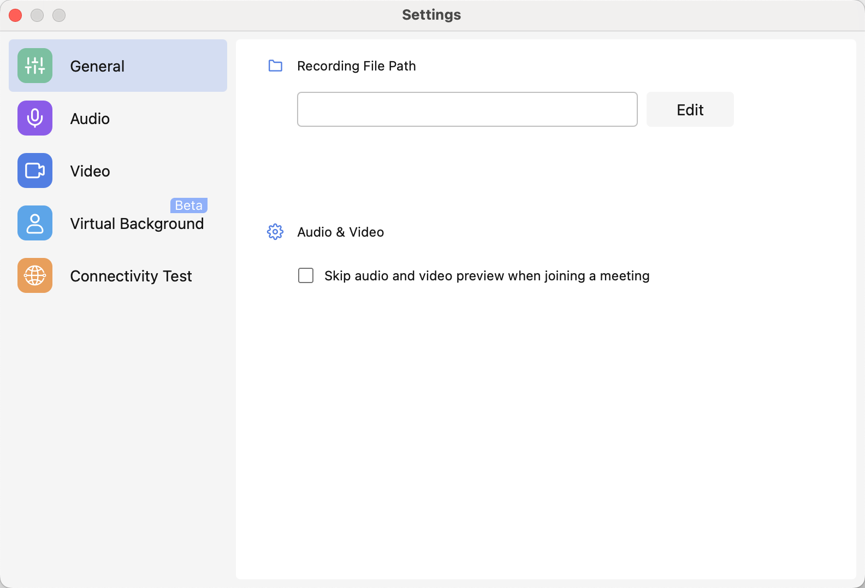Click inside the Recording File Path field
The height and width of the screenshot is (588, 865).
467,109
